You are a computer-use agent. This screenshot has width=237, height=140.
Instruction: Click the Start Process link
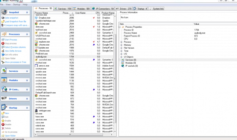11,40
